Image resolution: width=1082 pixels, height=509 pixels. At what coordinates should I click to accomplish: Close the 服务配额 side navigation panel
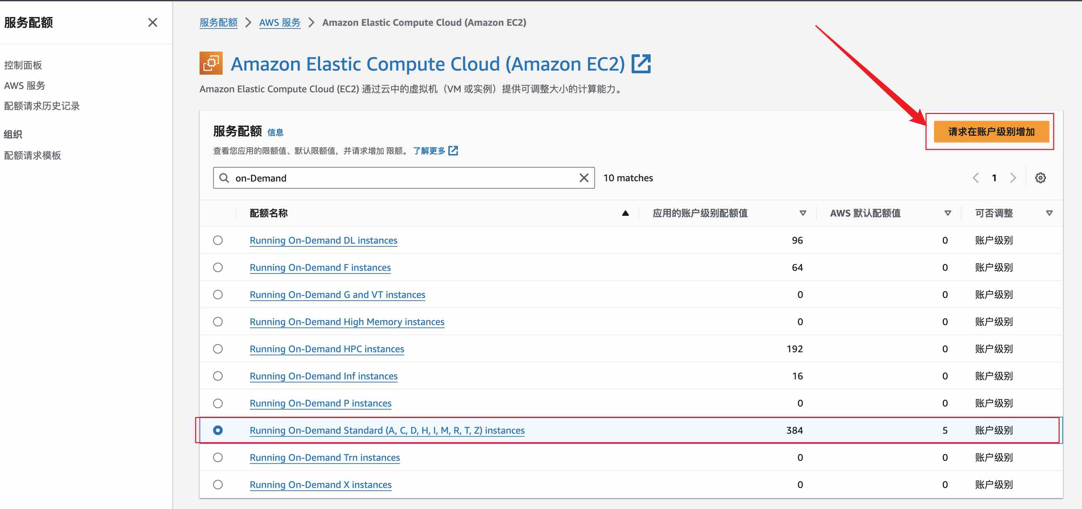152,22
